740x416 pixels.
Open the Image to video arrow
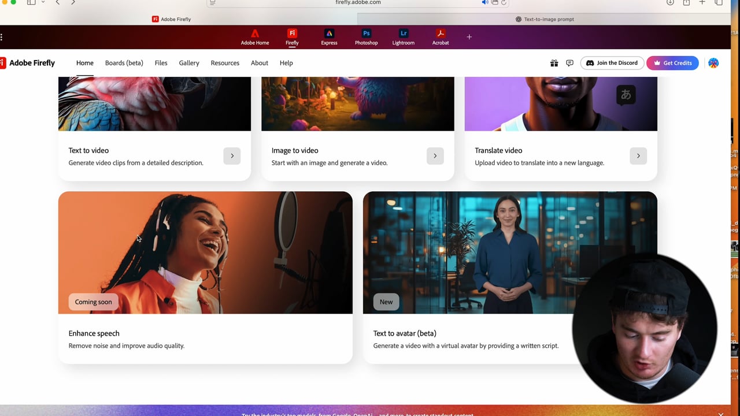tap(435, 155)
